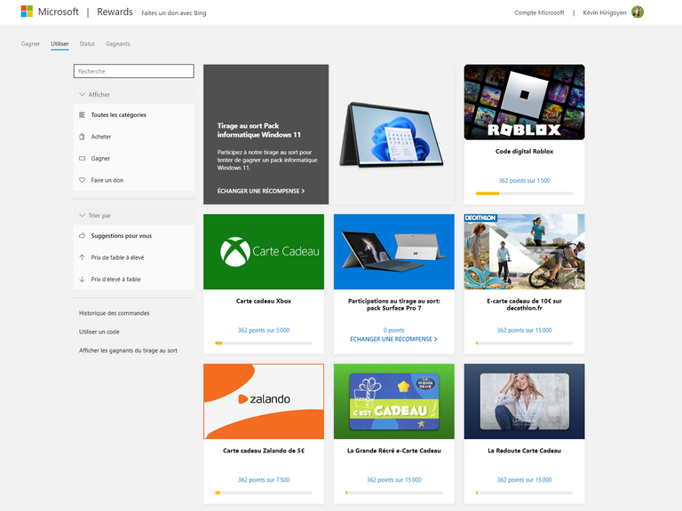This screenshot has width=682, height=511.
Task: Click the heart icon beside Faire un don
Action: click(x=82, y=180)
